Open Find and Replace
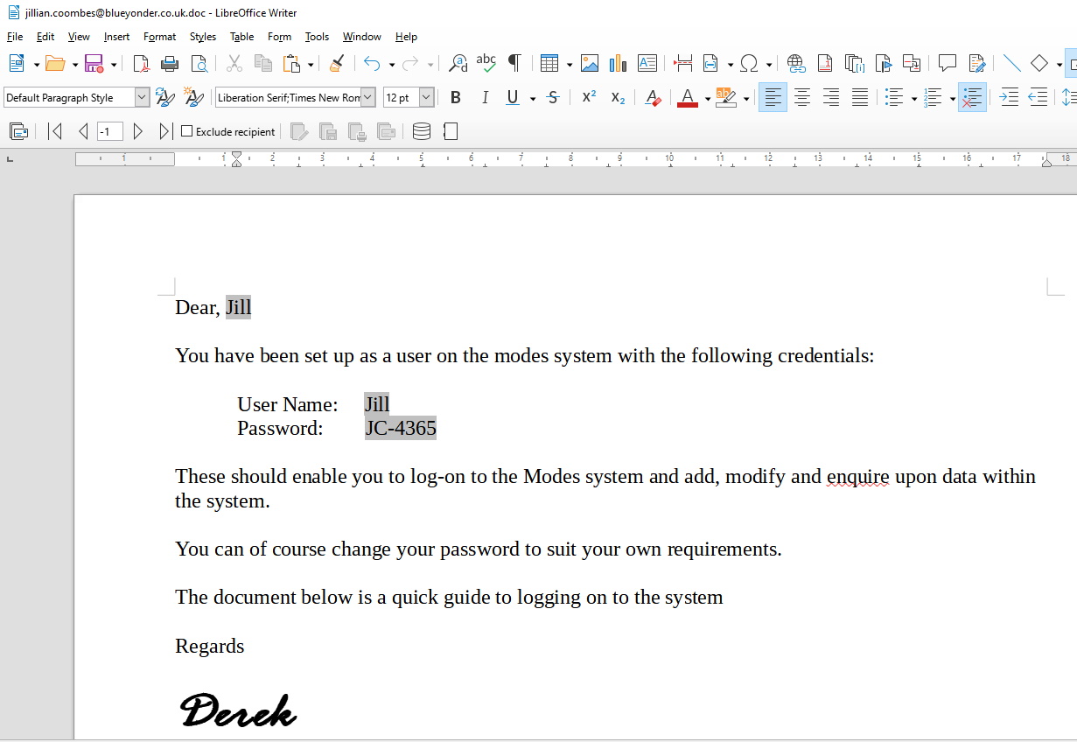 coord(458,64)
